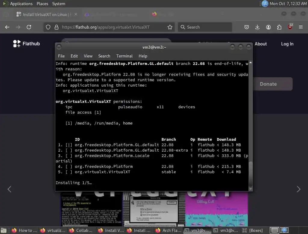Screen dimensions: 308x234
Task: Open Firefox extensions puzzle icon
Action: point(279,27)
